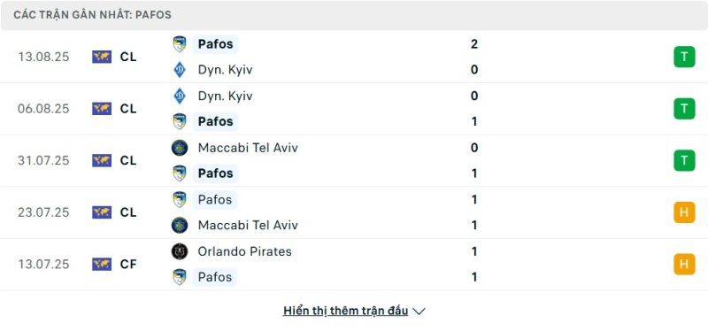Click the chevron arrow next to Hiển thị thêm trận đấu
This screenshot has height=331, width=708.
click(419, 312)
